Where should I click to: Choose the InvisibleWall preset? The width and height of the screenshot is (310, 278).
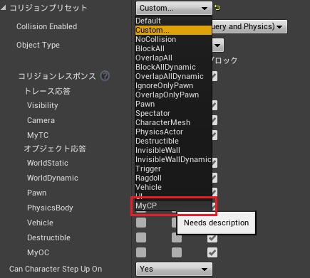[173, 150]
